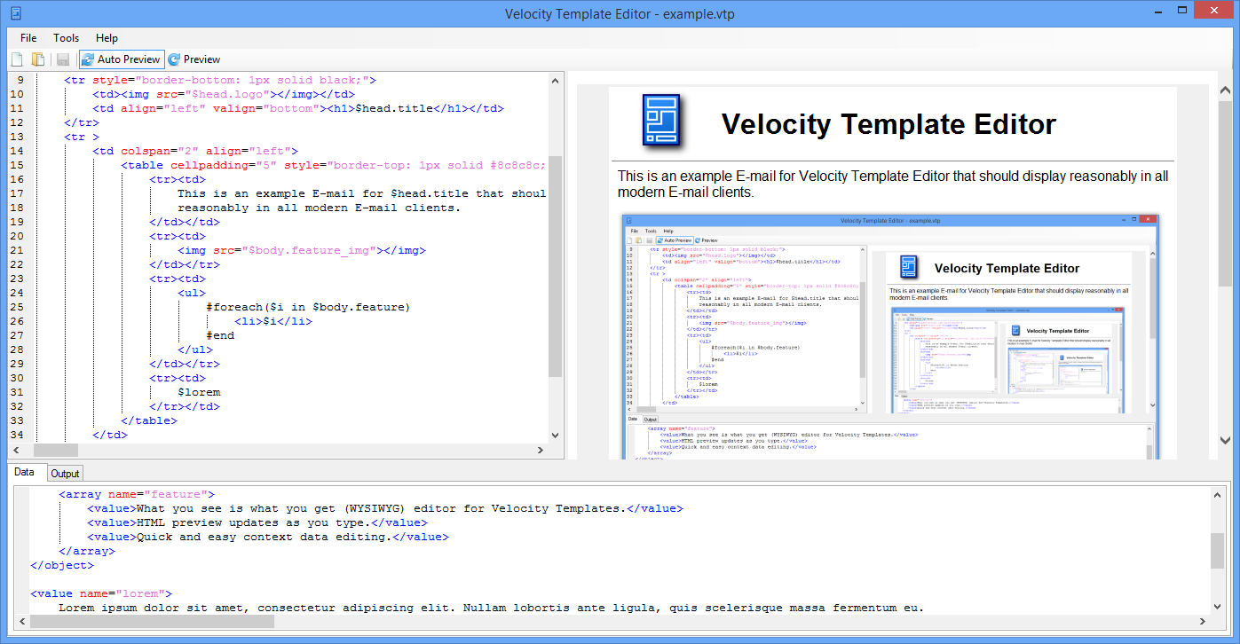
Task: Click the code editor's scroll-down arrow
Action: pos(556,436)
